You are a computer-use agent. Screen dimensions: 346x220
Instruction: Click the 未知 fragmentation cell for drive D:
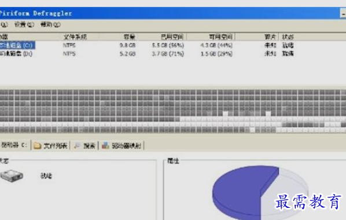pos(270,54)
